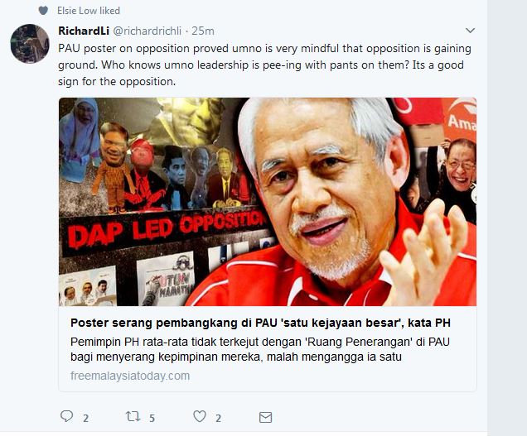The image size is (527, 436).
Task: Open RichardLi's profile avatar
Action: 30,44
